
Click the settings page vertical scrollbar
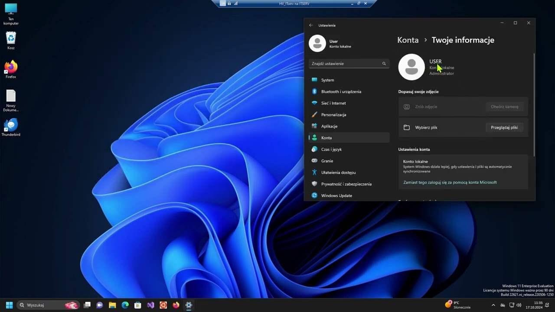click(x=534, y=104)
